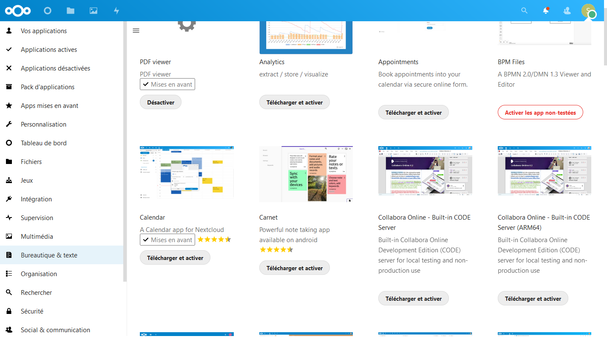This screenshot has width=607, height=339.
Task: Open the Carnet app screenshot thumbnail
Action: click(x=306, y=174)
